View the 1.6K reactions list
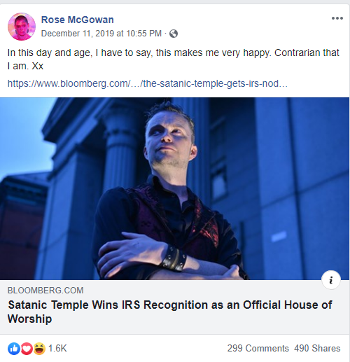Image resolution: width=350 pixels, height=362 pixels. [x=57, y=349]
